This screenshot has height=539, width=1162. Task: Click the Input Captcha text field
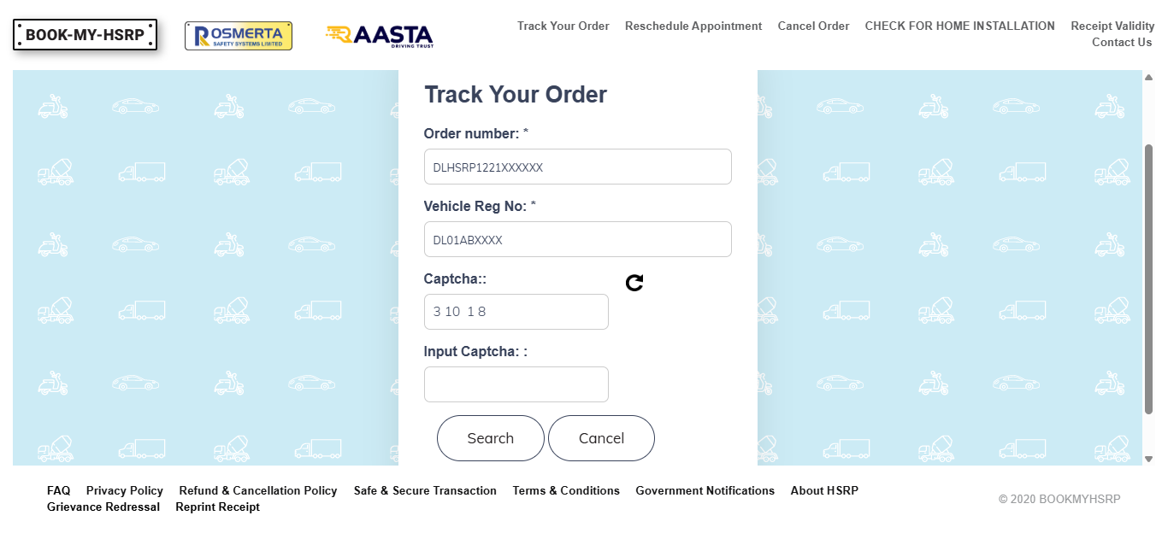point(516,384)
